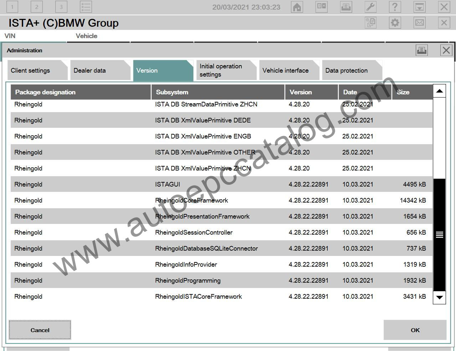The height and width of the screenshot is (351, 456).
Task: Click the 3431 kB size value
Action: [x=415, y=297]
